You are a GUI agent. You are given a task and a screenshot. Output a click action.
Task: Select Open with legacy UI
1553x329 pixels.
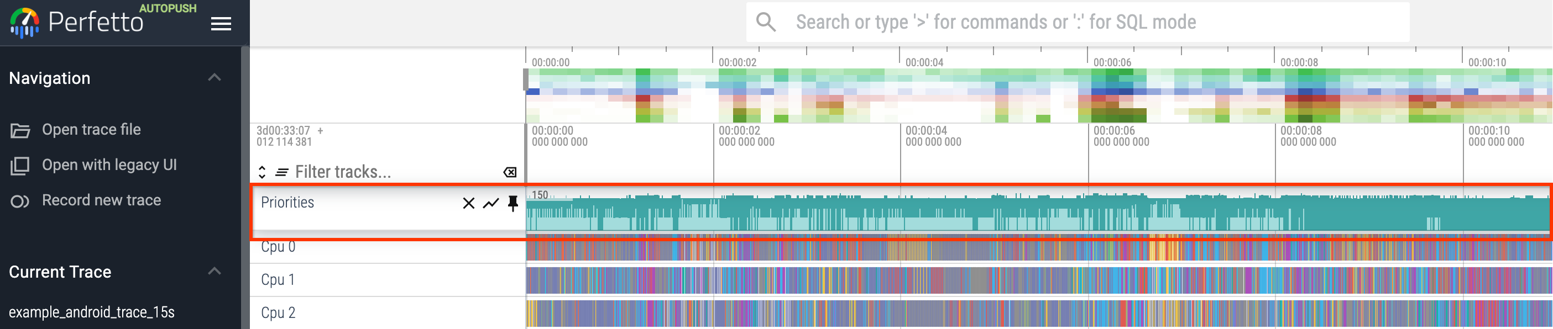point(108,166)
